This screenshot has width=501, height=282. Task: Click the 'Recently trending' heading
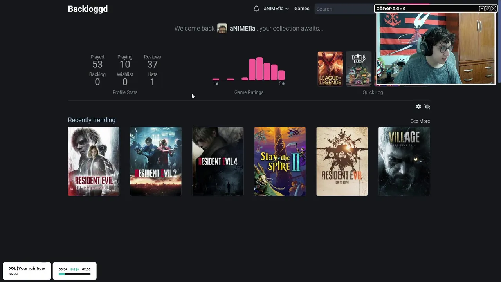click(92, 120)
